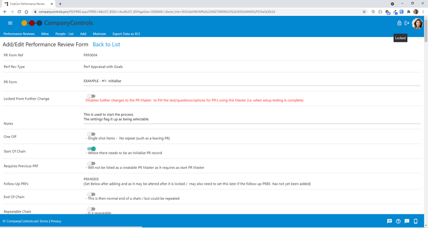The height and width of the screenshot is (228, 428).
Task: Click the 'Perf Appraisal with Goals' text
Action: pyautogui.click(x=103, y=66)
